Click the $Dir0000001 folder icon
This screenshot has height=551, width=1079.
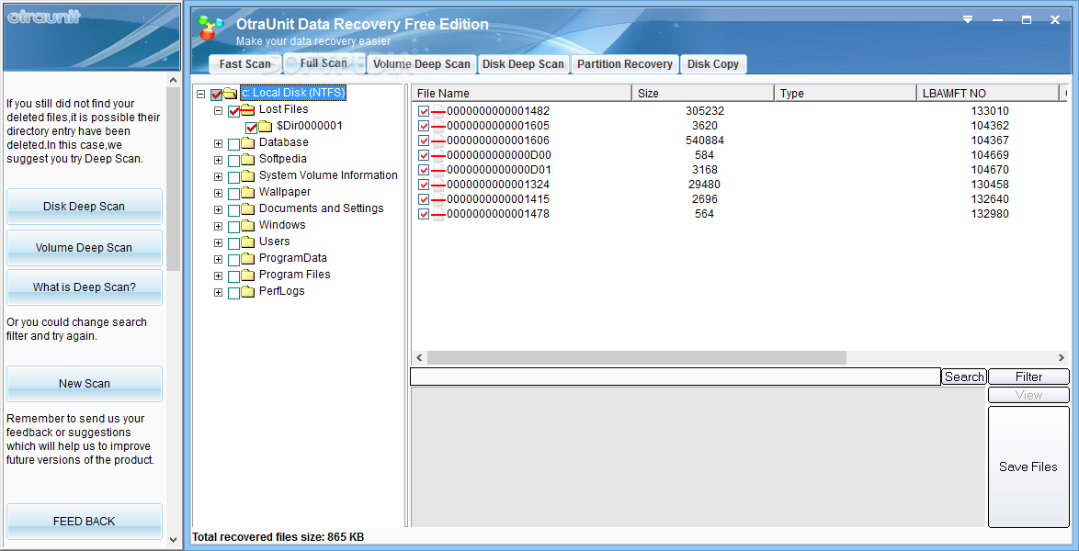click(266, 126)
